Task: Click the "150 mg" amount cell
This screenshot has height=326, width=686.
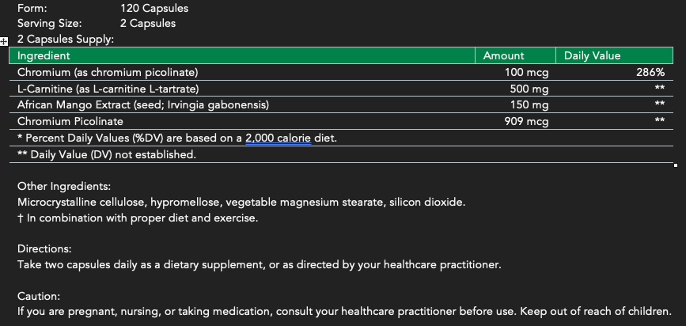Action: click(529, 105)
